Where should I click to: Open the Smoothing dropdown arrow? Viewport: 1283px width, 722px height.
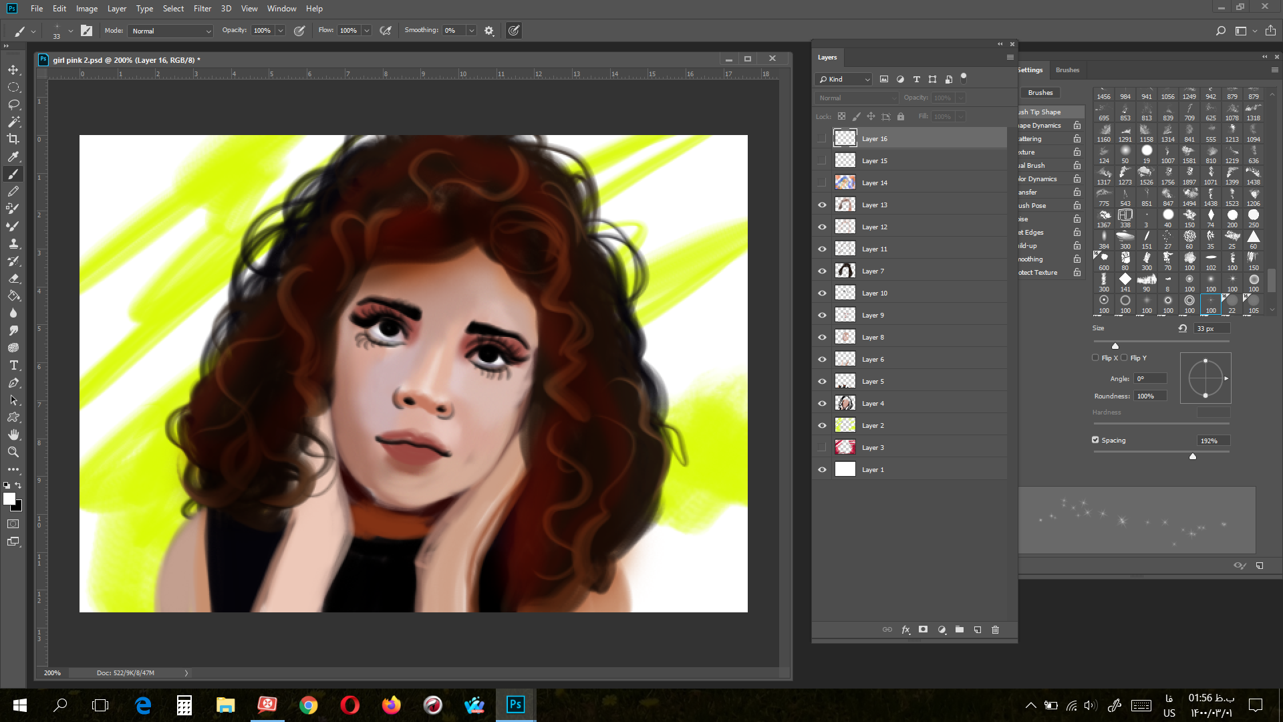[x=472, y=31]
